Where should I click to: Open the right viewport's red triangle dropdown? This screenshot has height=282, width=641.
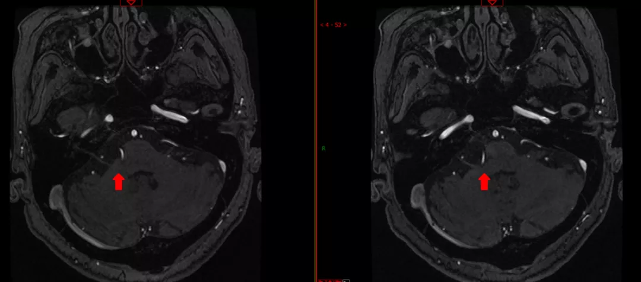pos(492,2)
